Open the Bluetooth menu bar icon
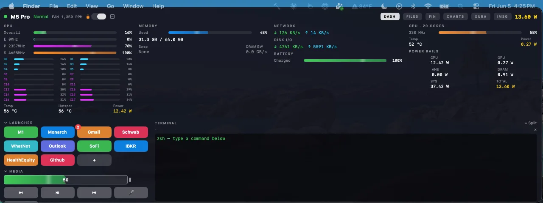 (413, 6)
